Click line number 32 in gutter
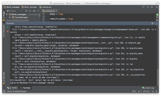 coord(43,14)
